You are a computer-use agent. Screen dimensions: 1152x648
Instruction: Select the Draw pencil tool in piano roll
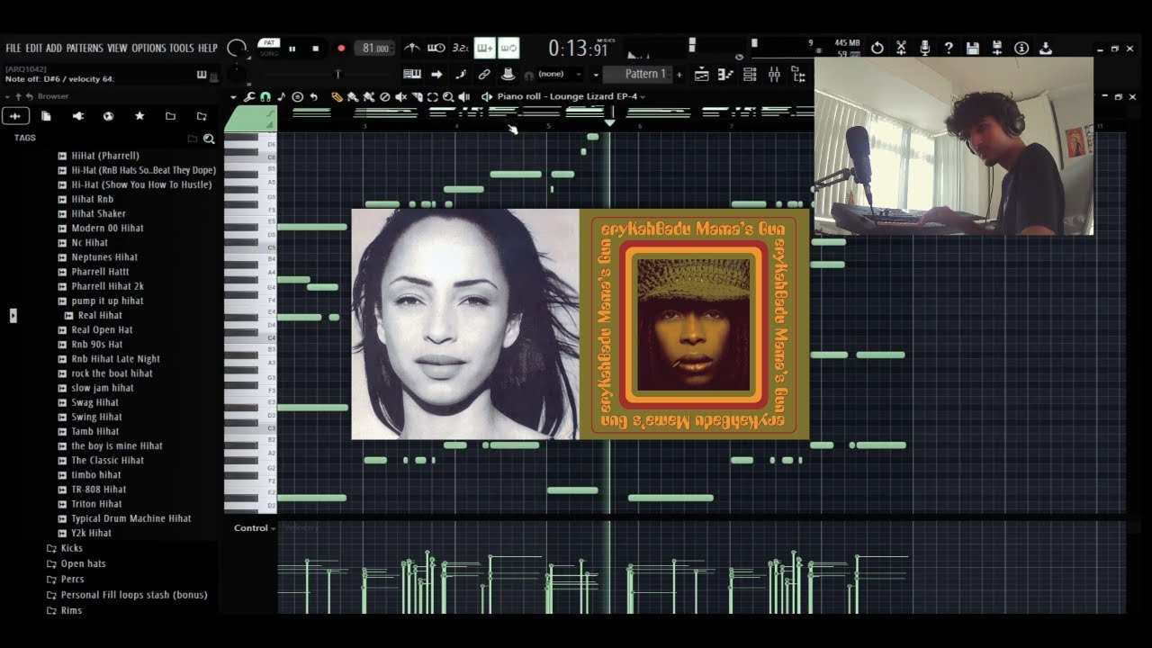coord(336,96)
